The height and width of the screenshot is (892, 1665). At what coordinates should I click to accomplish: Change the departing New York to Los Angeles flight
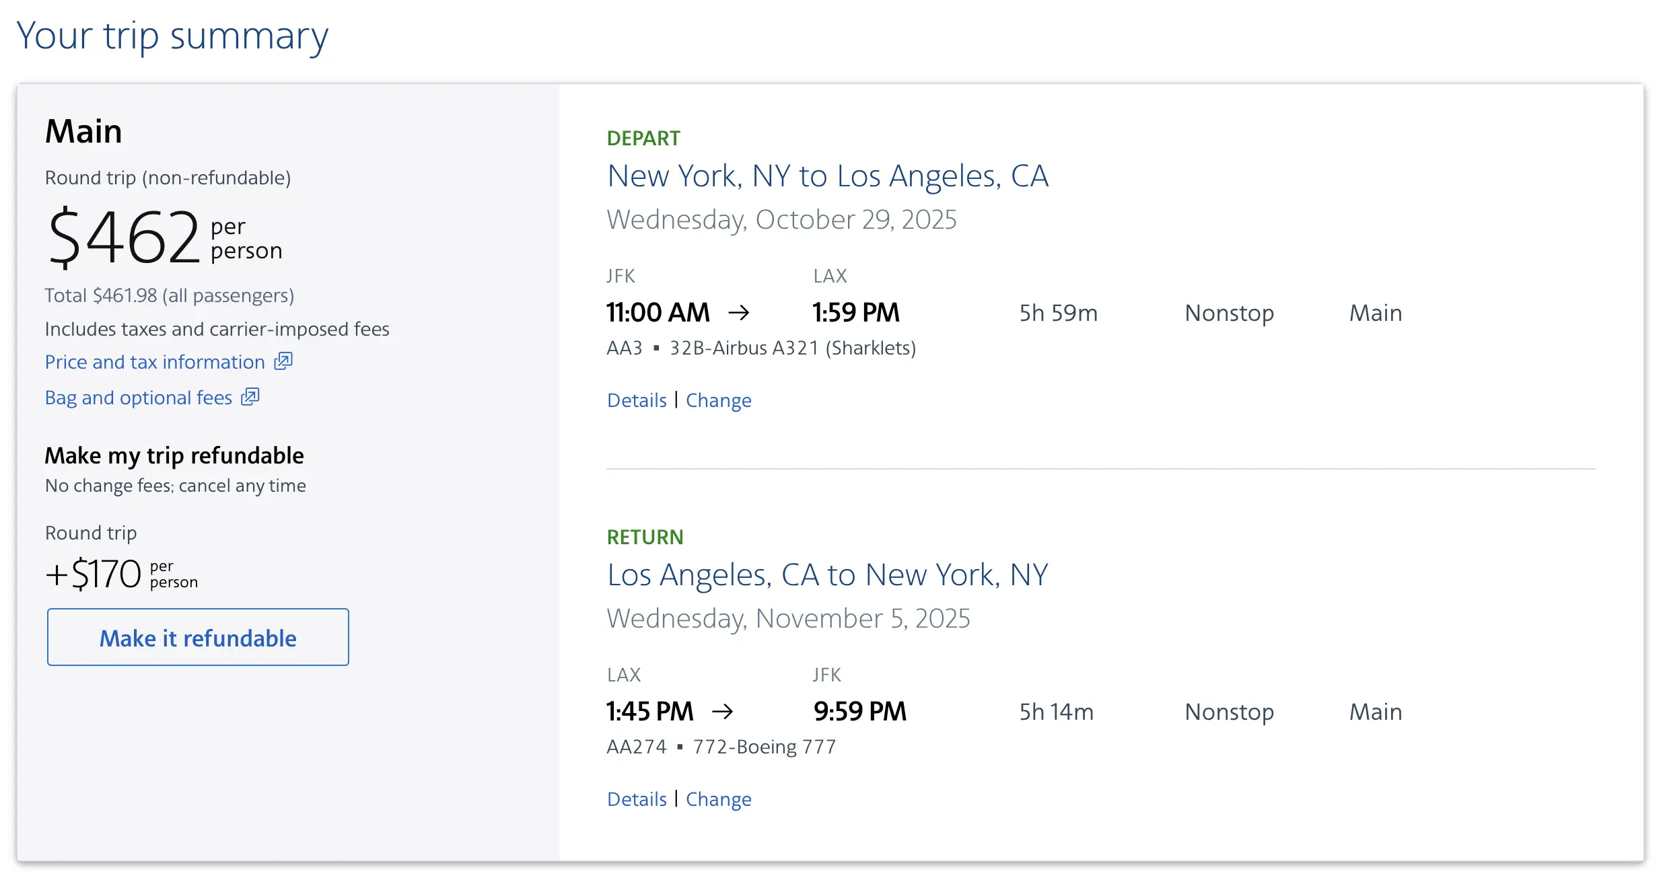pos(718,400)
